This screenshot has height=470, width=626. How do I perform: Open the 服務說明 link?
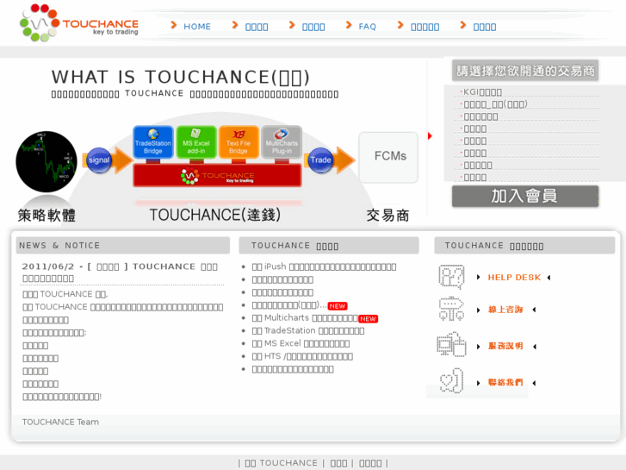[505, 346]
